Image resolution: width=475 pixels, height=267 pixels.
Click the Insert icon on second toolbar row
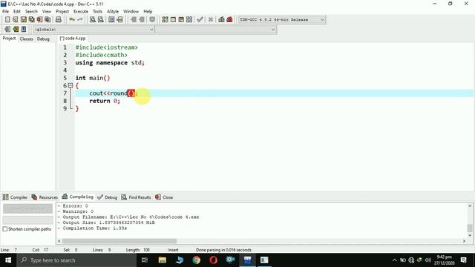coord(7,30)
